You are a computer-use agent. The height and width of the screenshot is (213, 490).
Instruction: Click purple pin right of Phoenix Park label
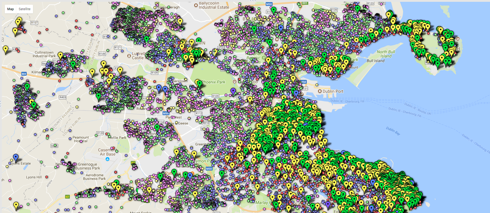233,91
